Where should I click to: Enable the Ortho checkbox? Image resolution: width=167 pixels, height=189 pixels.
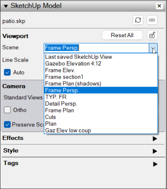tap(7, 110)
